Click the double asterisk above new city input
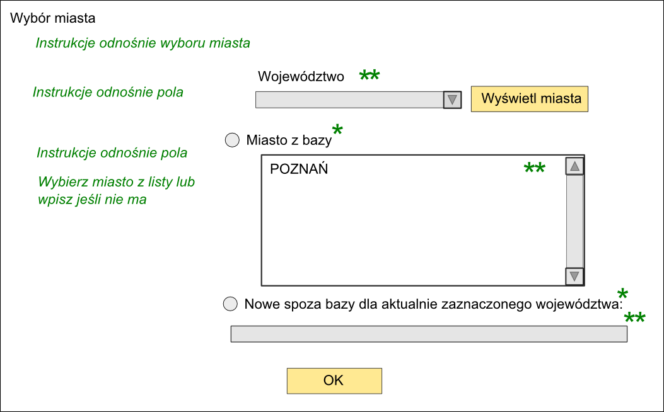This screenshot has height=412, width=664. [635, 318]
